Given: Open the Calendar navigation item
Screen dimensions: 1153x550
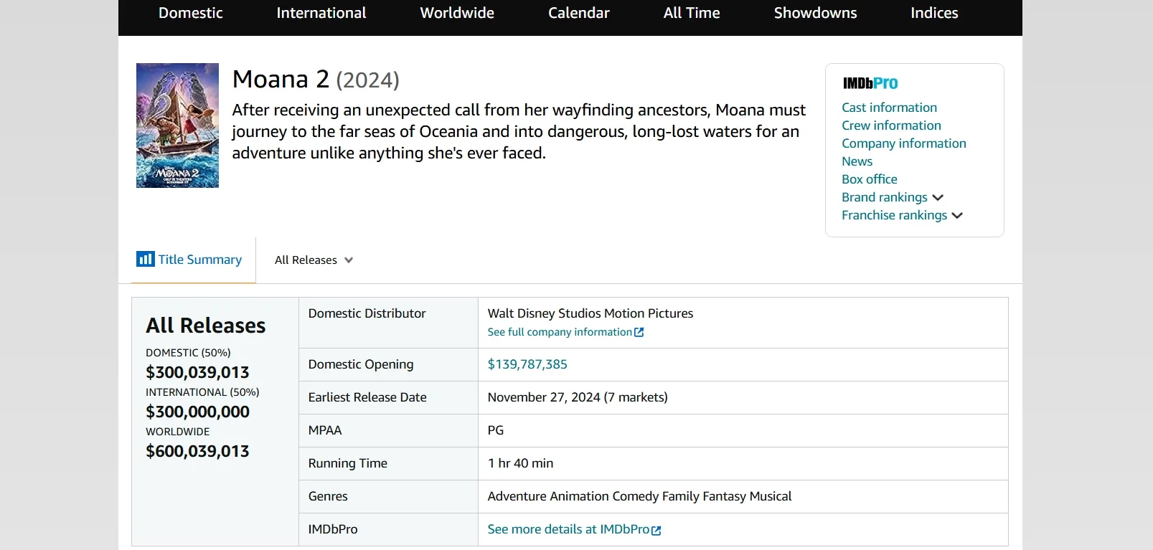Looking at the screenshot, I should coord(578,13).
